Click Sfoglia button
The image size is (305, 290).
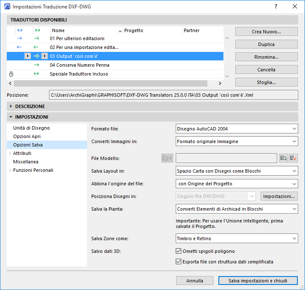[266, 82]
